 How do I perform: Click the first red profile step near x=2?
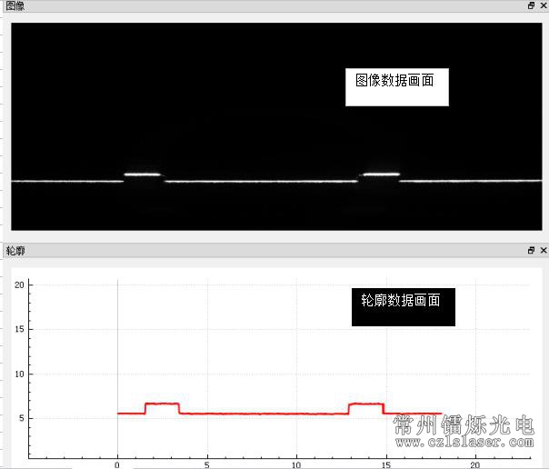coord(162,404)
